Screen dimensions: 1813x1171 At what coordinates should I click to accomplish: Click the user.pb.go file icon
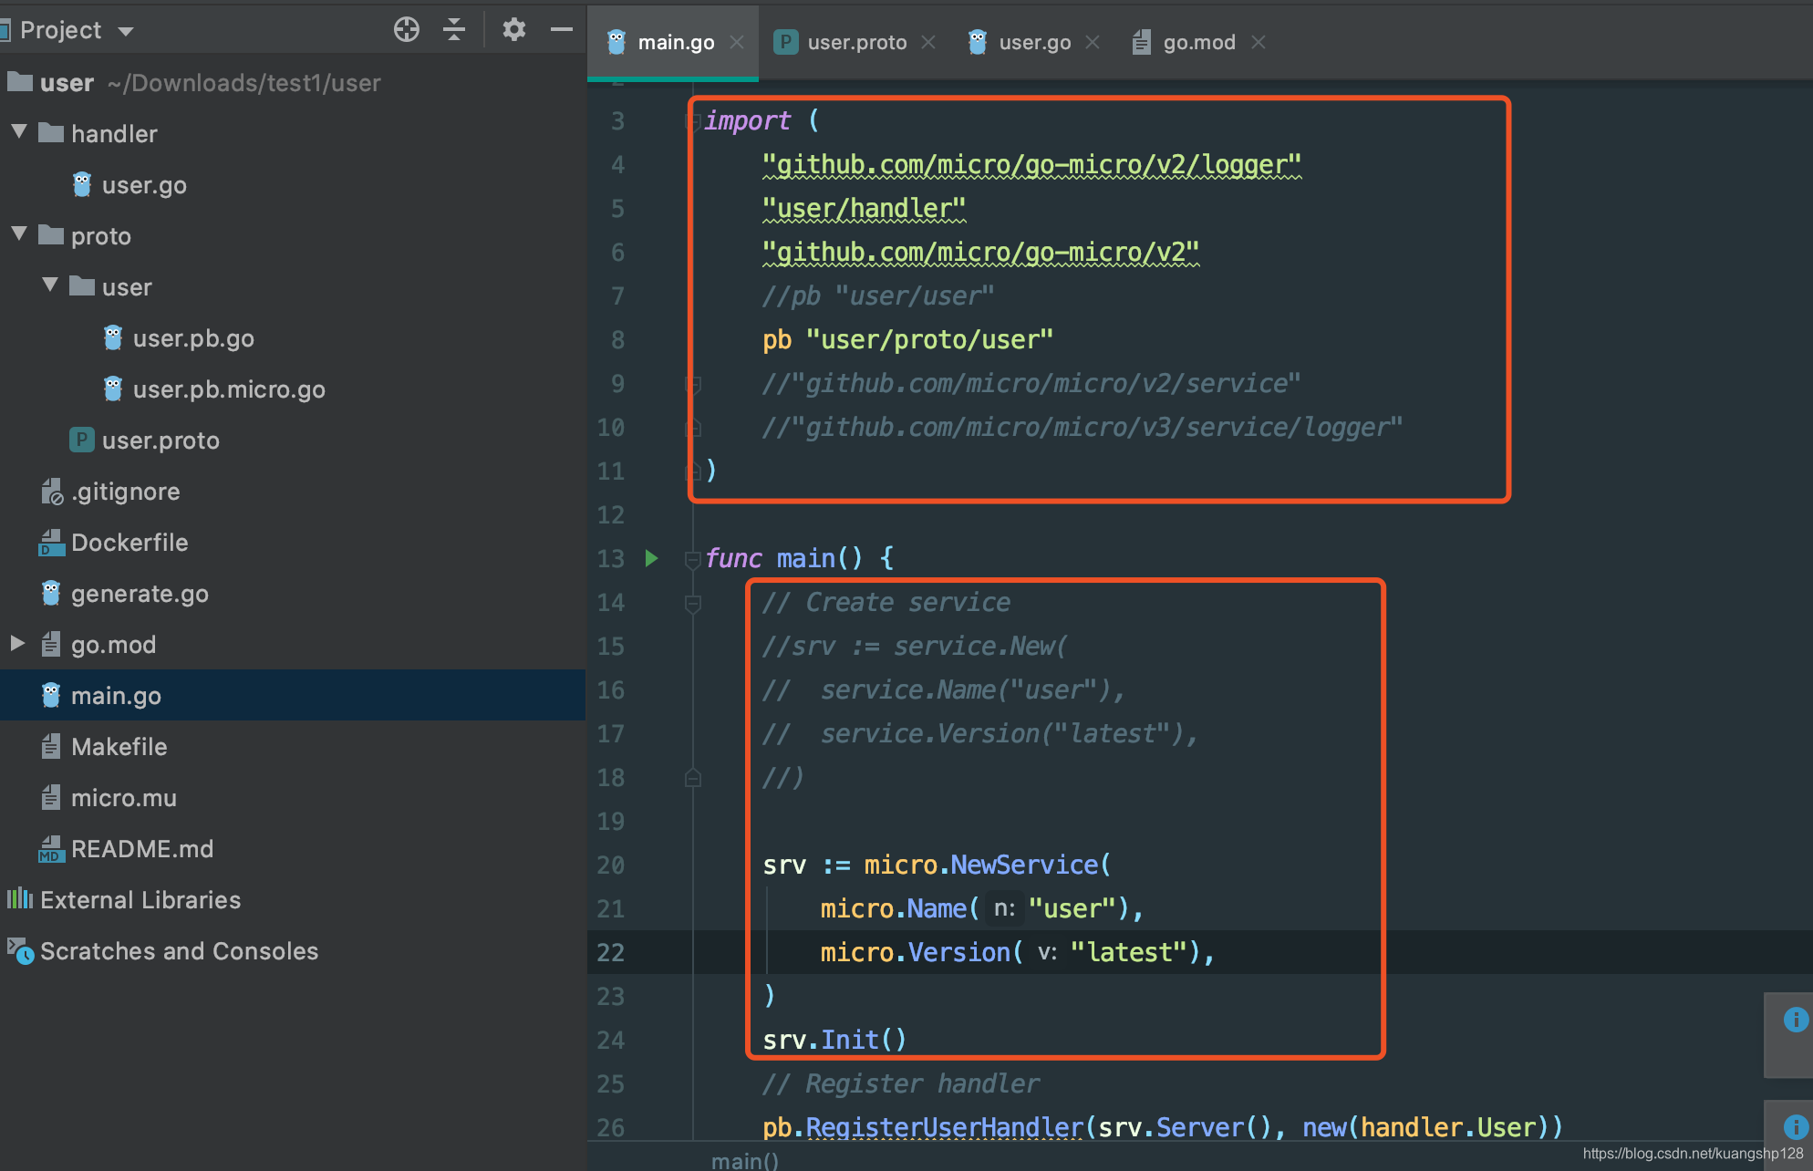pos(114,338)
